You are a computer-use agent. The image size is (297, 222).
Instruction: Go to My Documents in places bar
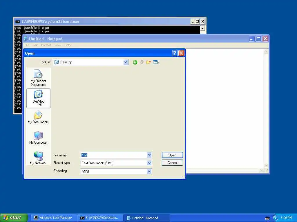(39, 117)
